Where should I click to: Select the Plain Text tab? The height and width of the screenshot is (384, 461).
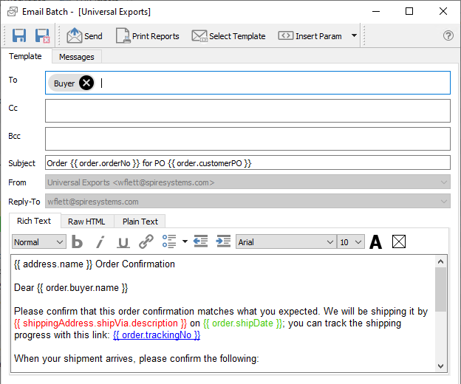point(140,222)
